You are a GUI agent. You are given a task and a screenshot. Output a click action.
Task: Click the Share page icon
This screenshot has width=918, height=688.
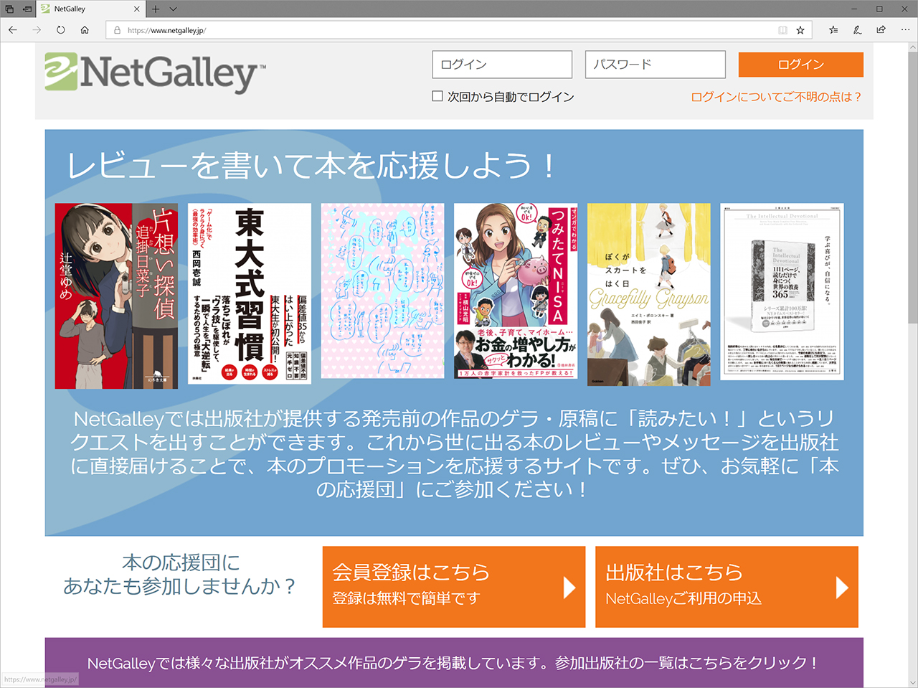click(x=881, y=30)
